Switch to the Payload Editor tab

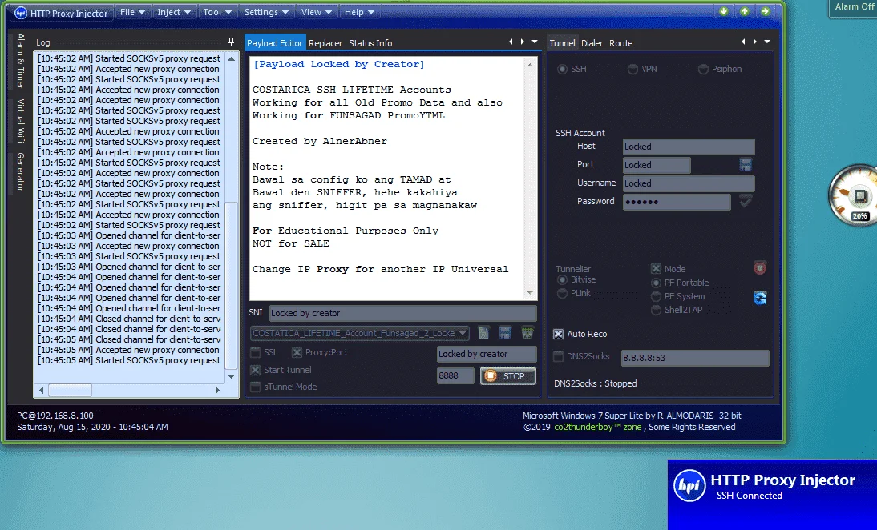click(275, 43)
